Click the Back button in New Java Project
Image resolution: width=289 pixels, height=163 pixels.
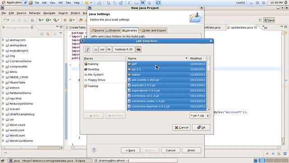(x=131, y=150)
